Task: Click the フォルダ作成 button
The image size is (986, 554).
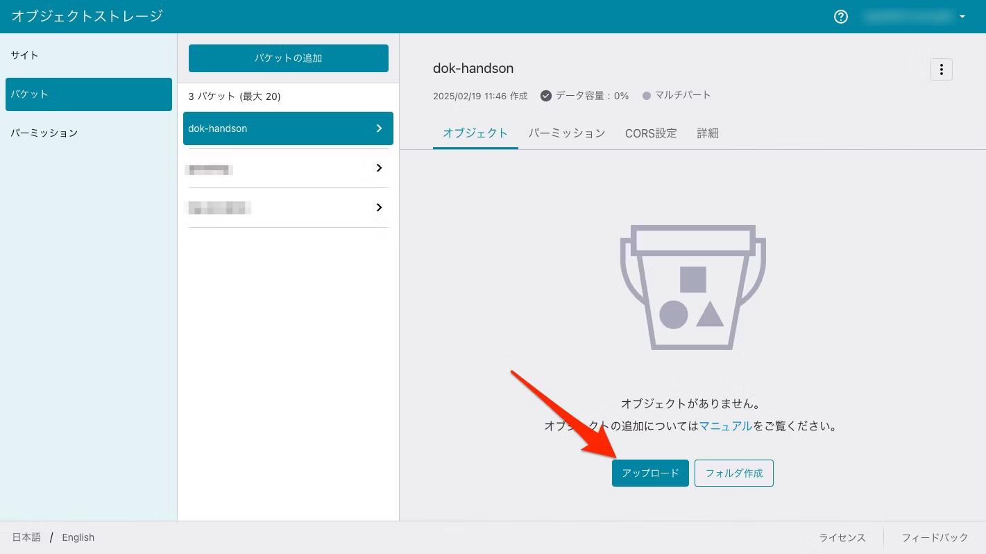Action: click(733, 473)
